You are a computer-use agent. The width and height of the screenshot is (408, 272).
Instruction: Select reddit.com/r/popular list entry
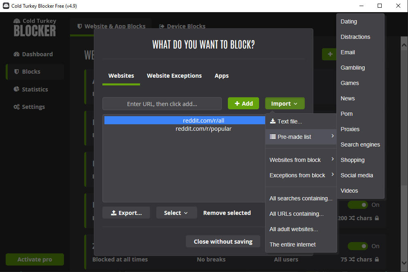click(203, 129)
